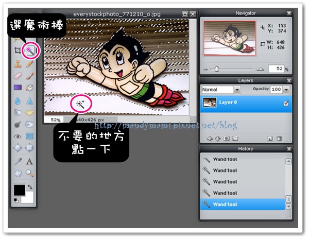This screenshot has width=309, height=239.
Task: Create a new layer
Action: point(270,139)
